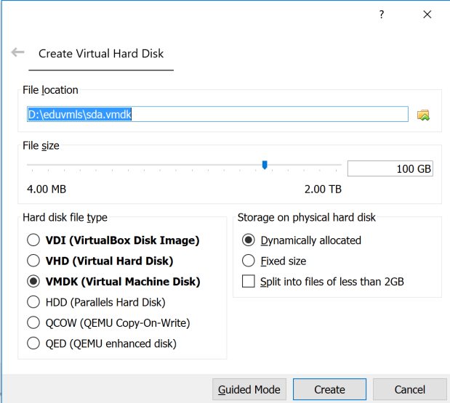Screen dimensions: 450x403
Task: Click the file location path field
Action: coord(217,115)
